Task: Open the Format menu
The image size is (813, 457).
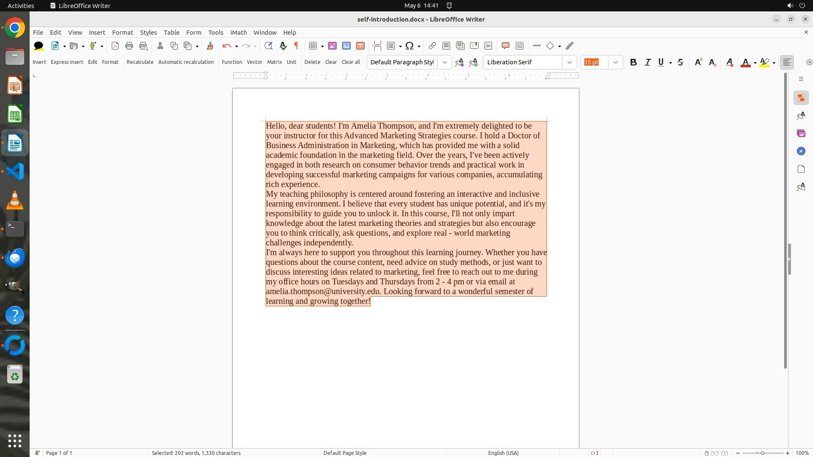Action: tap(122, 32)
